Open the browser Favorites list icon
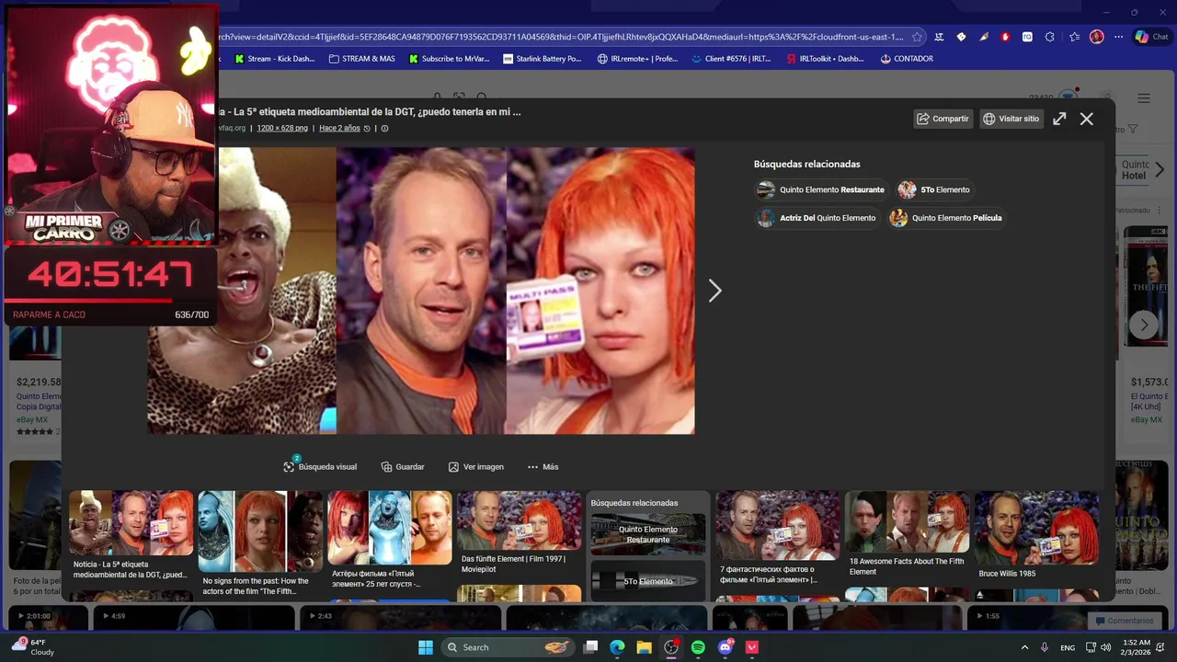The height and width of the screenshot is (662, 1177). [x=1074, y=37]
